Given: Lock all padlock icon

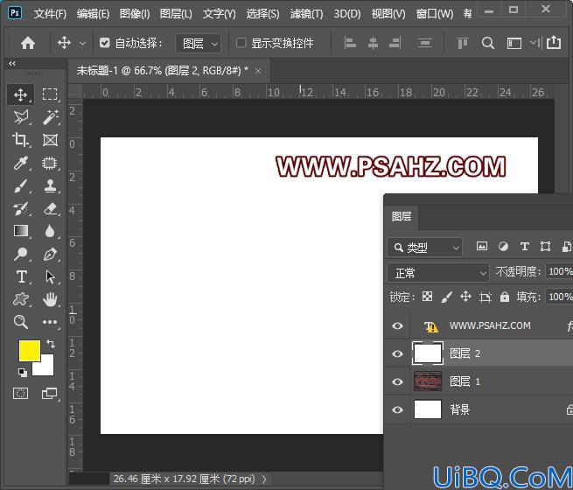Looking at the screenshot, I should point(505,297).
